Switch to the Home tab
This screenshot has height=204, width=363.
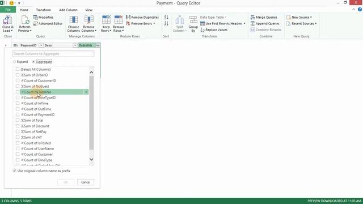pos(24,10)
